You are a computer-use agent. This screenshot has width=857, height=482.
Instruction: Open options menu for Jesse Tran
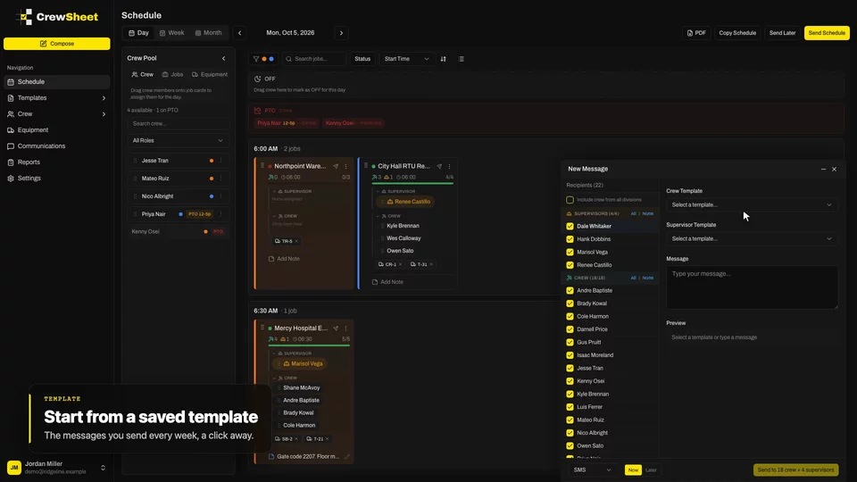220,161
